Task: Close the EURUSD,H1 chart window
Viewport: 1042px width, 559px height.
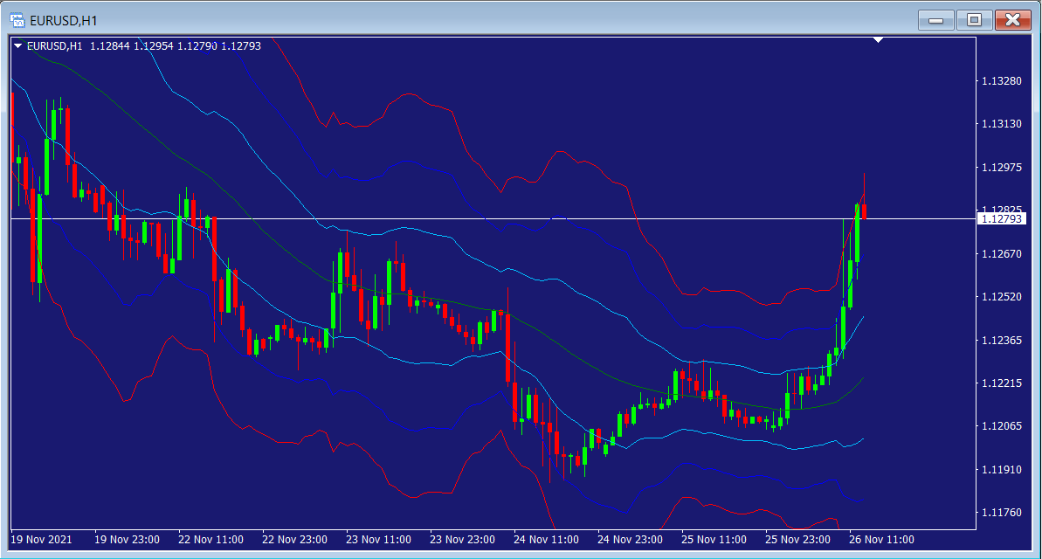Action: click(1012, 19)
